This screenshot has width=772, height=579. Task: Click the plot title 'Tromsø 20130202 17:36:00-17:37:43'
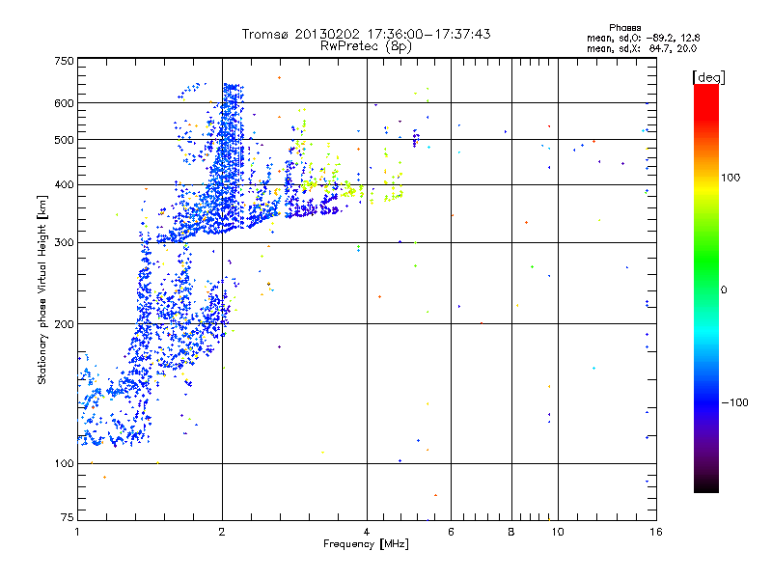click(366, 34)
